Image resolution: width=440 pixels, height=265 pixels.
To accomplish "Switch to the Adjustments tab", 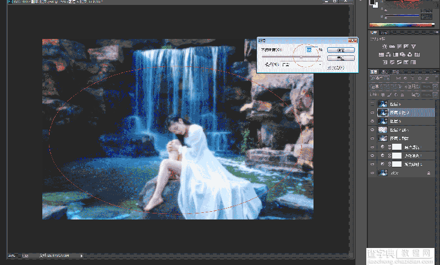I will [x=373, y=32].
